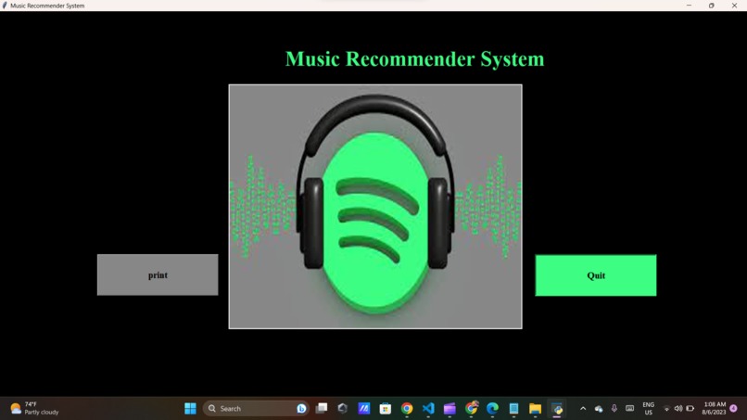
Task: Open the notification count badge
Action: (734, 409)
